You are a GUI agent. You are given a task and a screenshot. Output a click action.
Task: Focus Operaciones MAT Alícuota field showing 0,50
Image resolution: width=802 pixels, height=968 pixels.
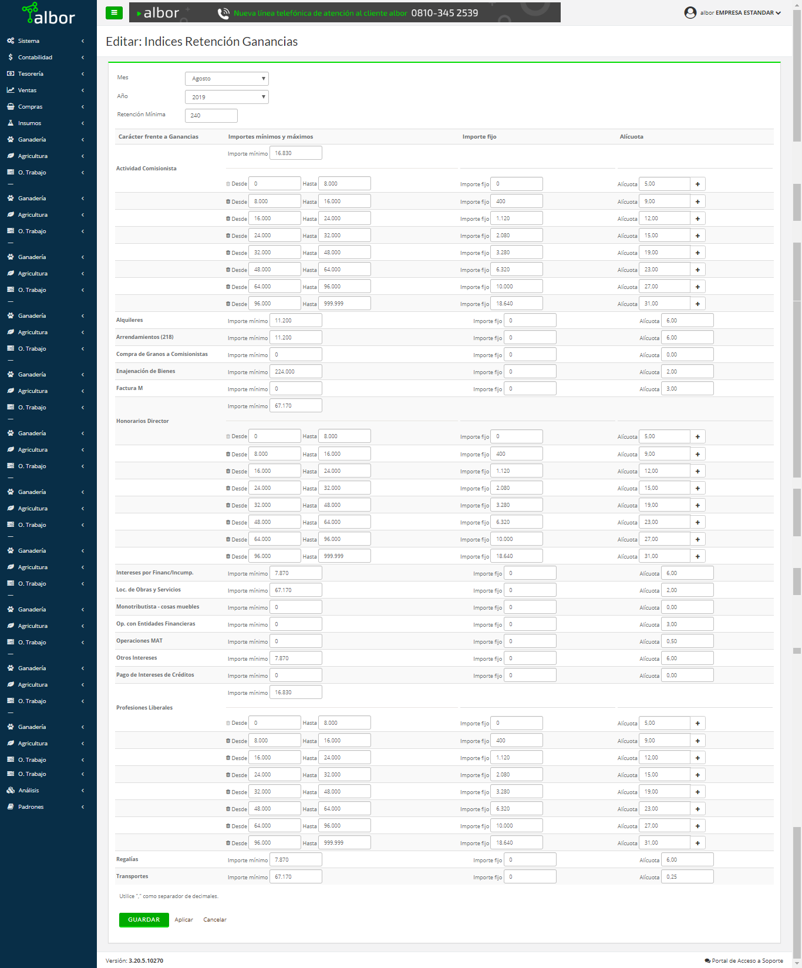point(688,641)
